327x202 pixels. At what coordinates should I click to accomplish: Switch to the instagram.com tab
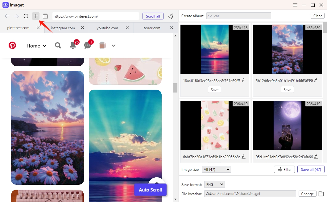[x=63, y=28]
